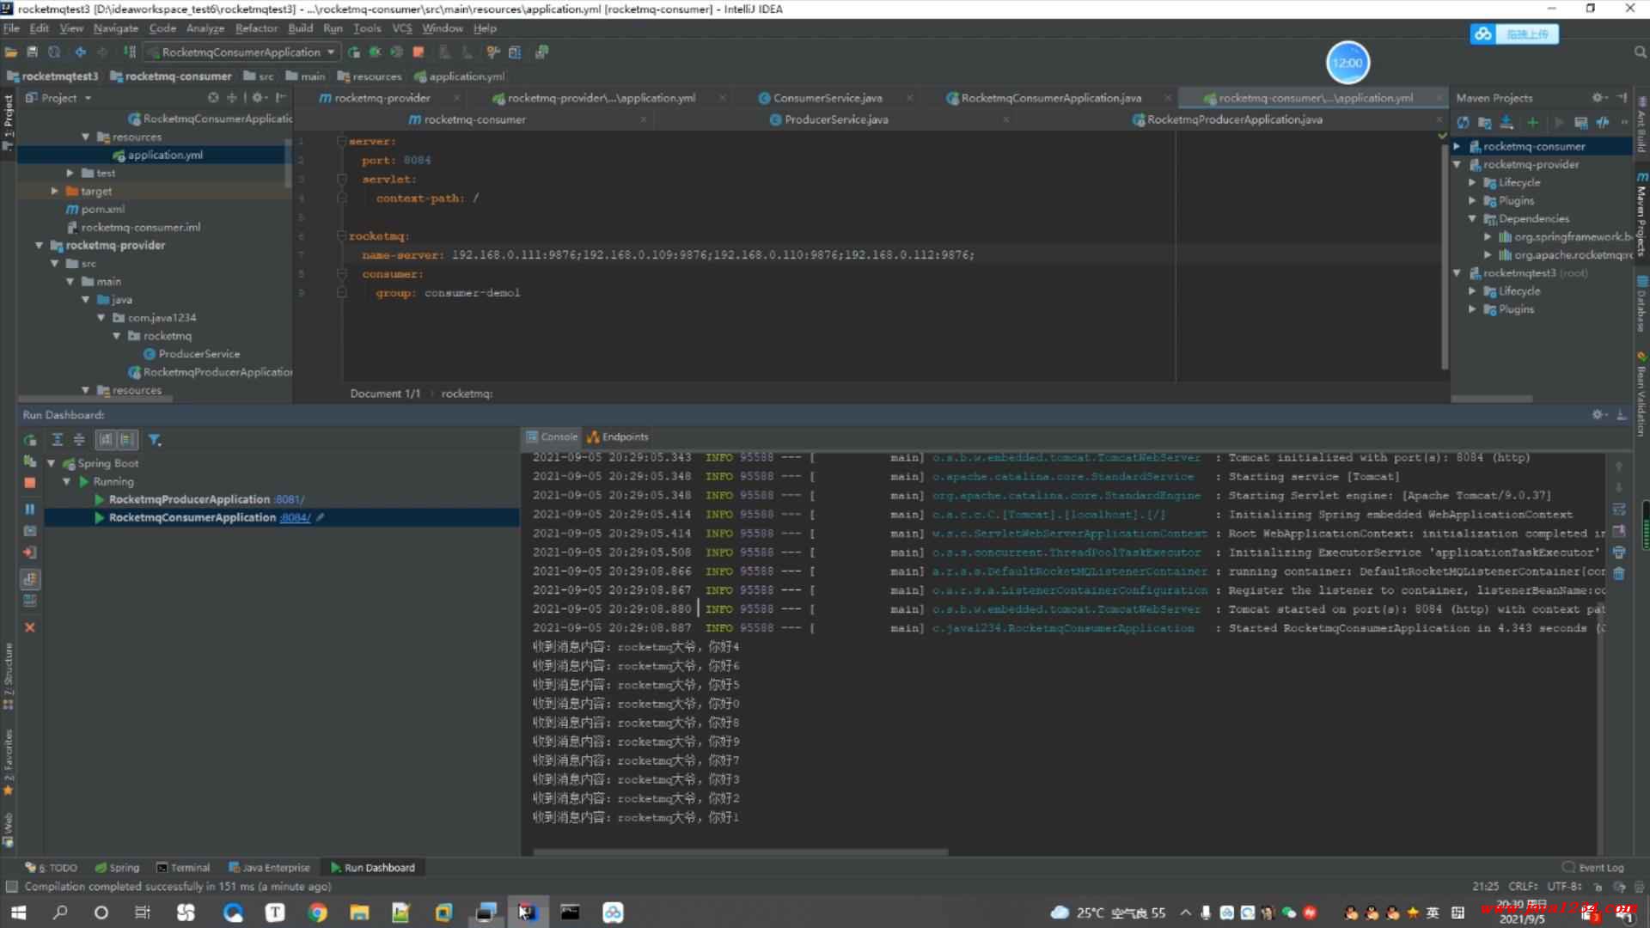
Task: Click the Collapse All icon in Run Dashboard
Action: (x=79, y=440)
